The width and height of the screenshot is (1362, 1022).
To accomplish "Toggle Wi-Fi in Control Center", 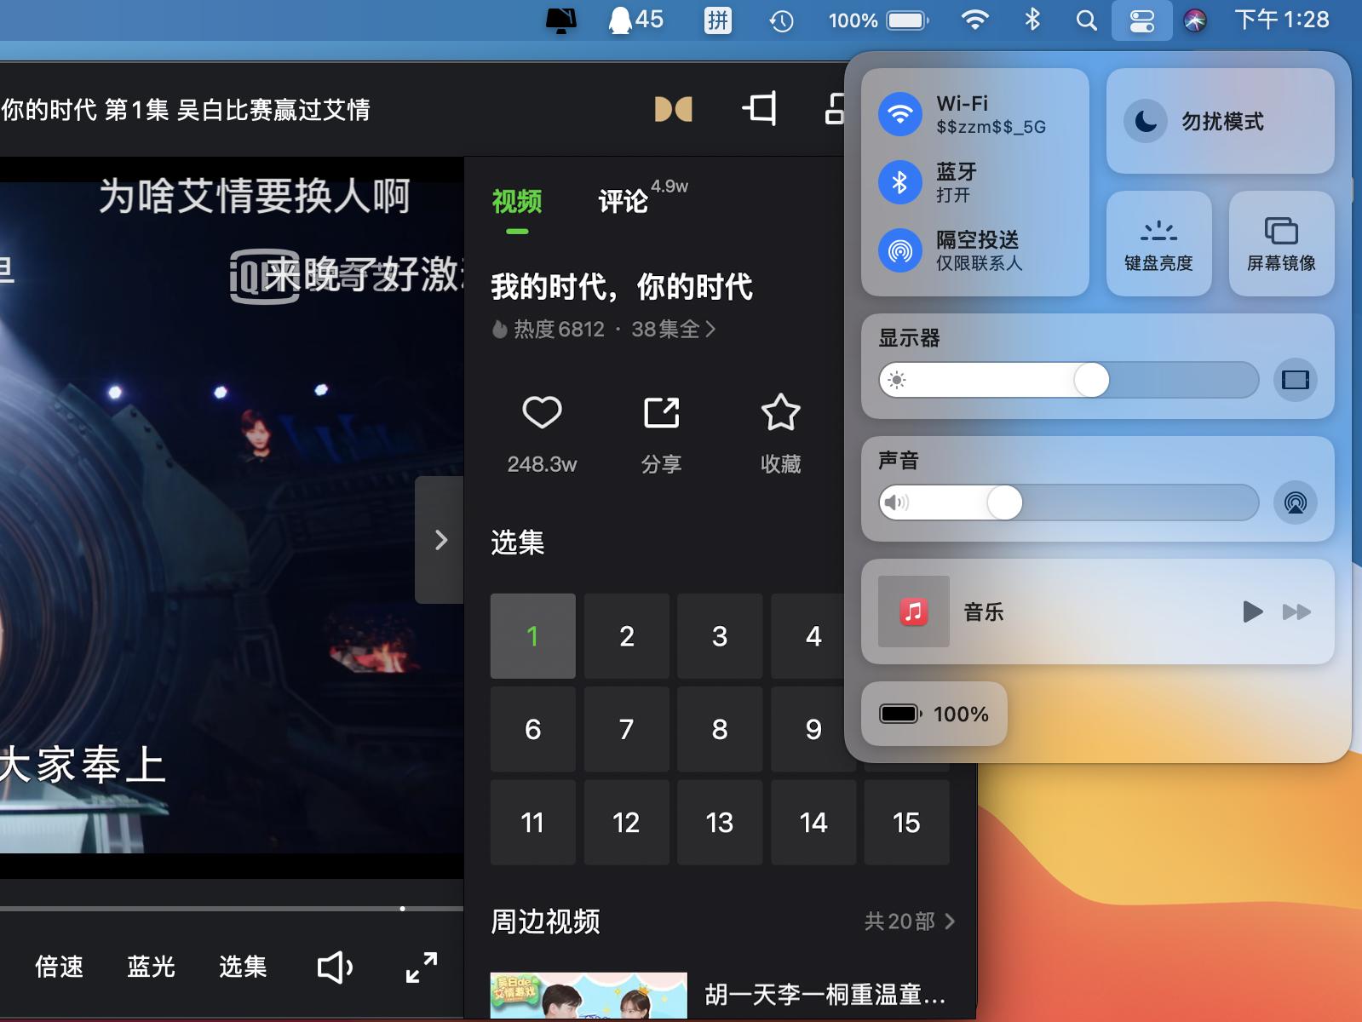I will pyautogui.click(x=900, y=114).
